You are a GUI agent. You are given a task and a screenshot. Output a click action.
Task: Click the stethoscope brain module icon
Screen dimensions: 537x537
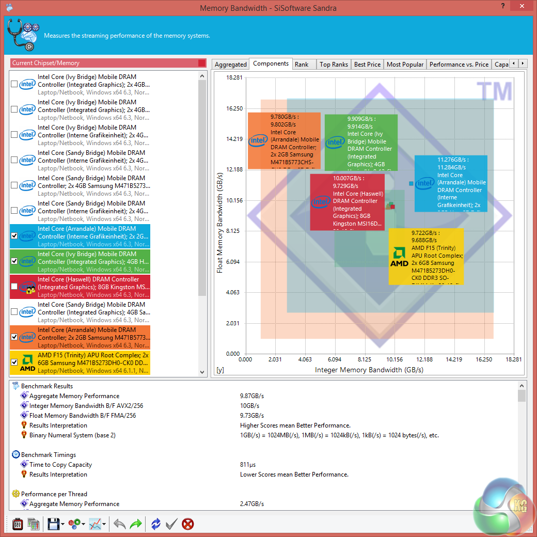[x=23, y=35]
